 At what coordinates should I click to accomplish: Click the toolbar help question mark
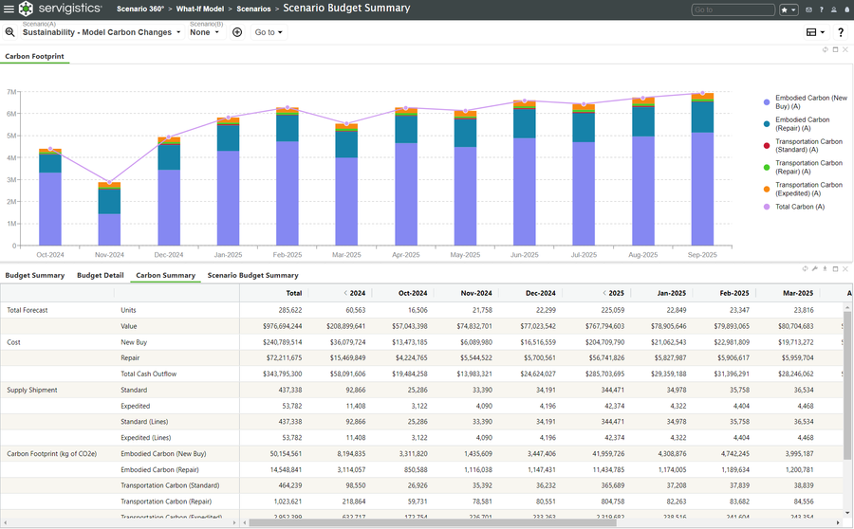(841, 32)
